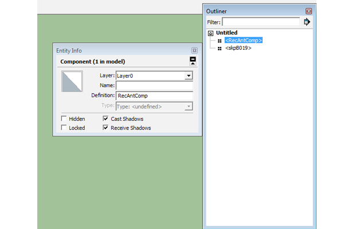Close the Outliner panel
Screen dimensions: 344x229
(309, 11)
